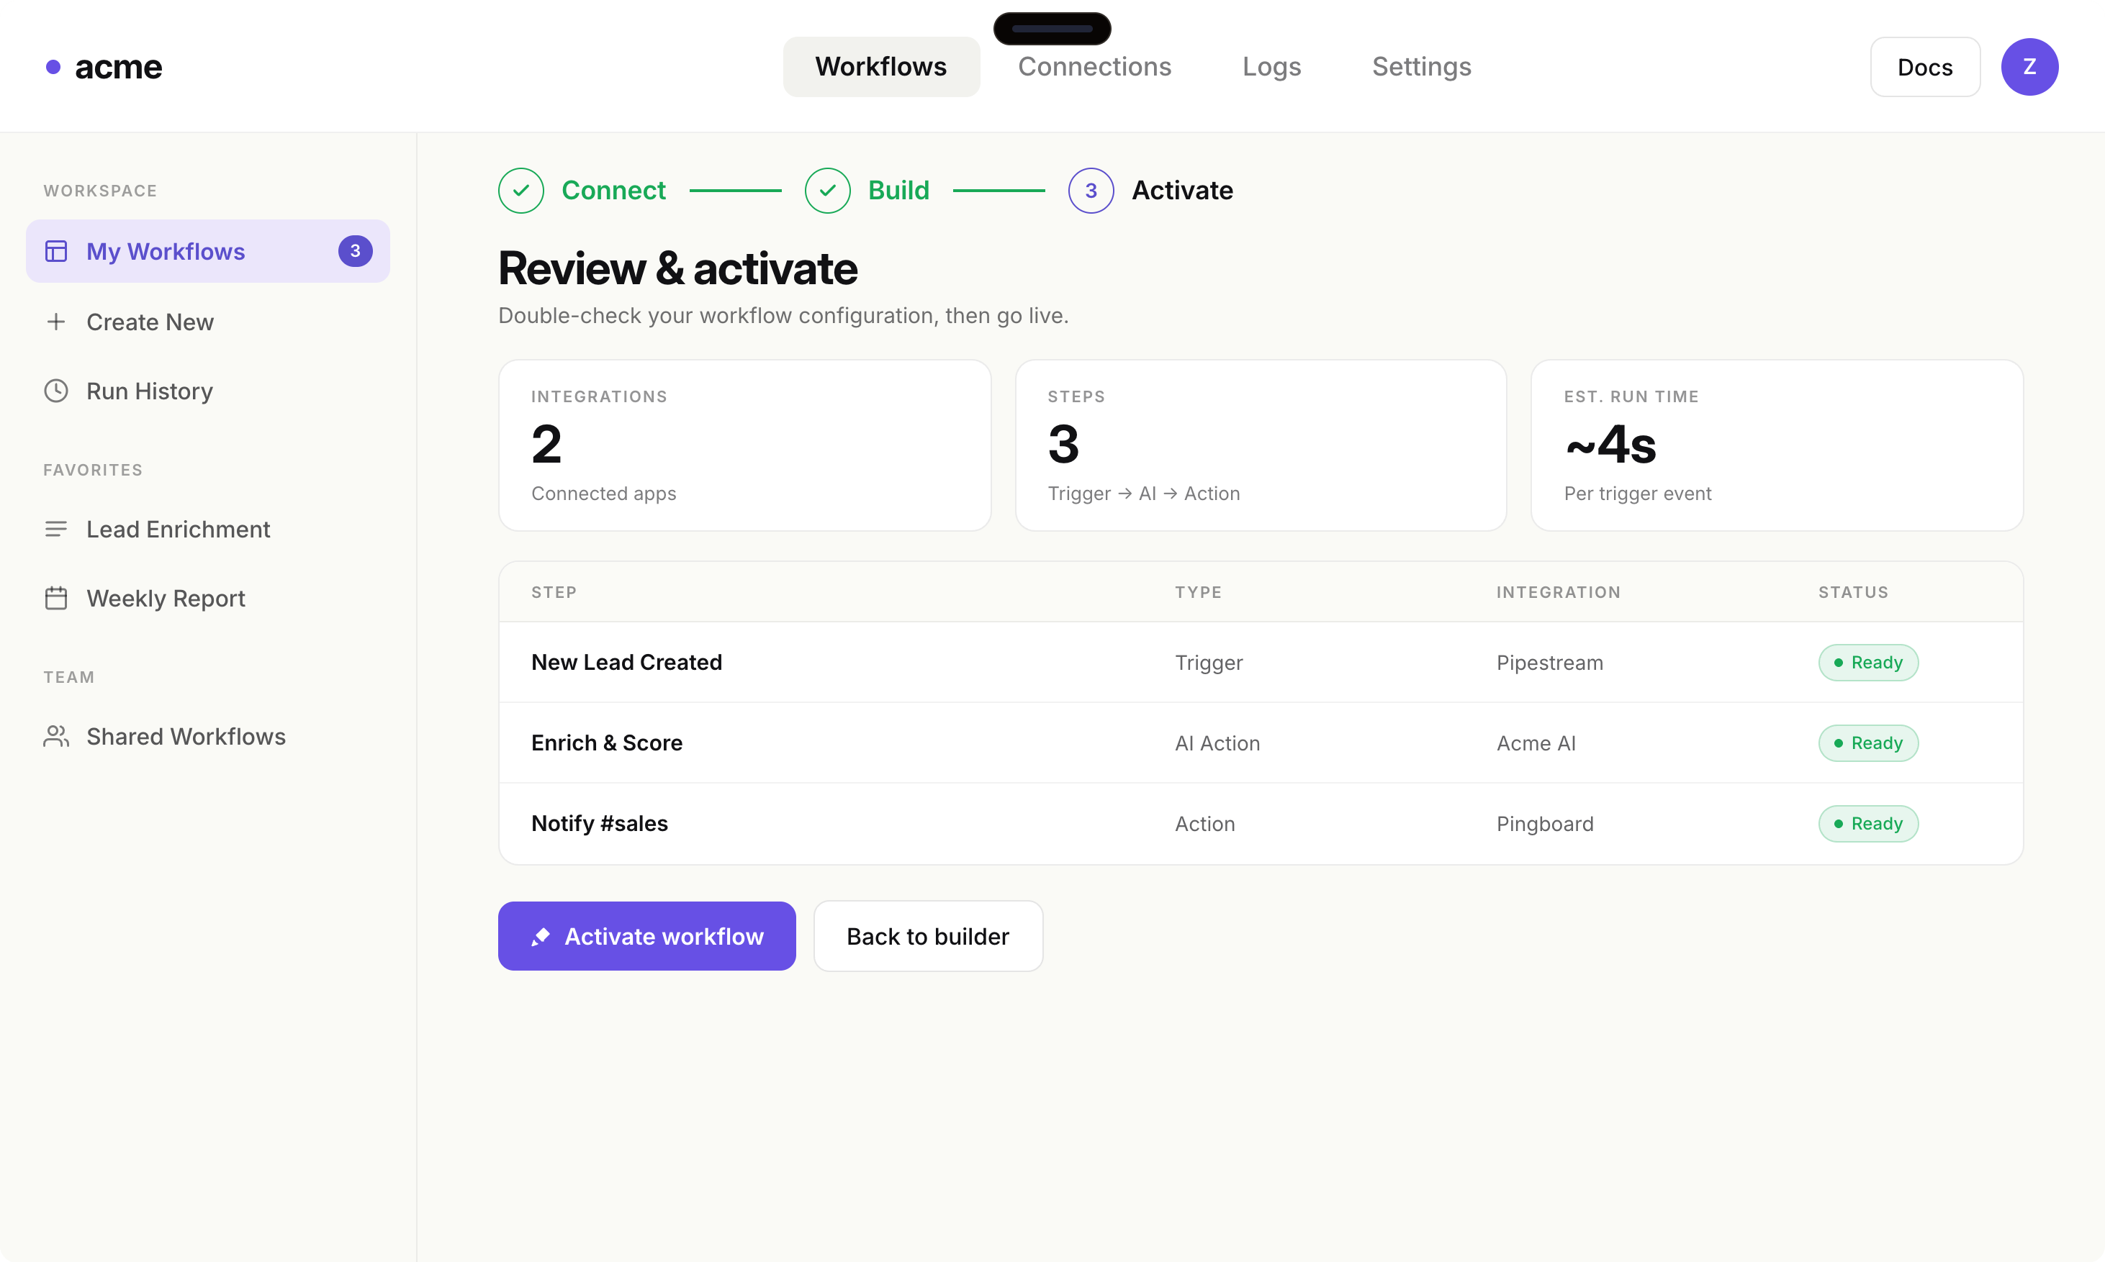The width and height of the screenshot is (2105, 1262).
Task: Open the Z user avatar
Action: [x=2029, y=66]
